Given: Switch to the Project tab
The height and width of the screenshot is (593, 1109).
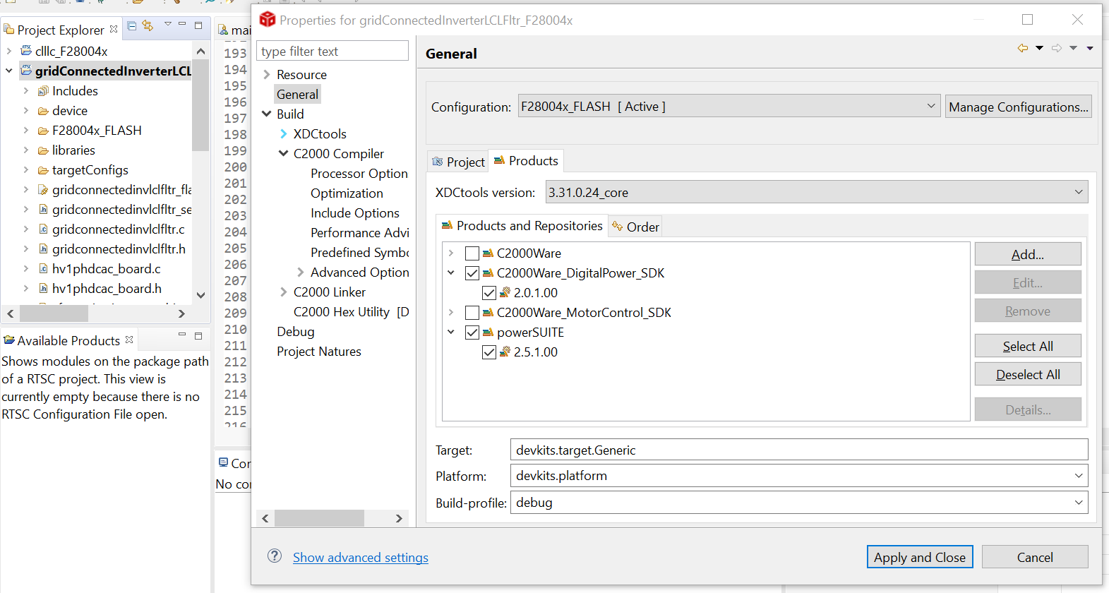Looking at the screenshot, I should [x=458, y=162].
